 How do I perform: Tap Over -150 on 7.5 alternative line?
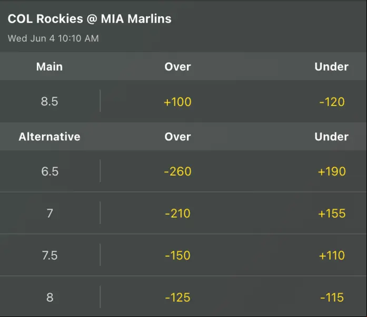click(177, 255)
